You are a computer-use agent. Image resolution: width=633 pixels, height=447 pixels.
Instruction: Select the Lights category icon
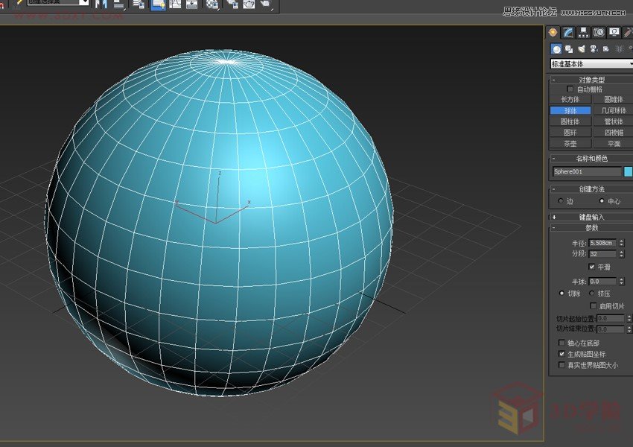point(581,48)
